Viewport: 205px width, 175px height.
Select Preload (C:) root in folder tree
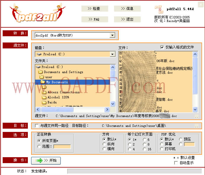(73, 67)
